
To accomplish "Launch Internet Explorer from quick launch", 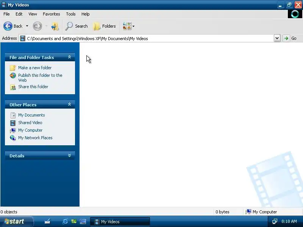I will click(65, 221).
